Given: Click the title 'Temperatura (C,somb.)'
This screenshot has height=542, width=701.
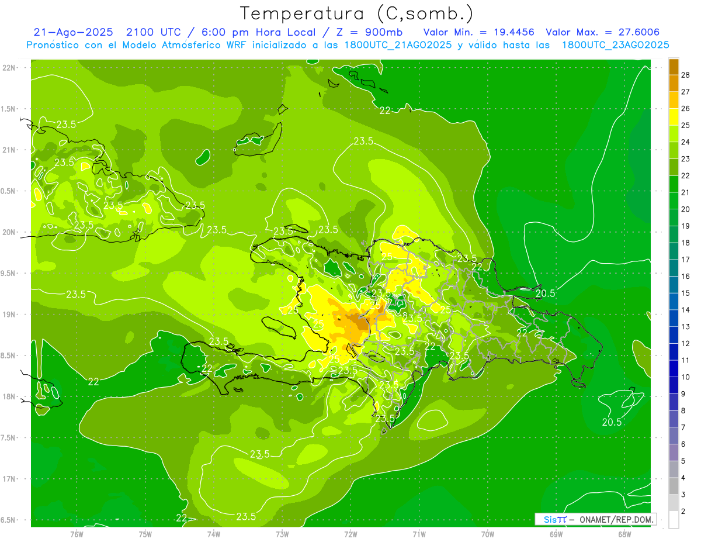Looking at the screenshot, I should [x=356, y=13].
